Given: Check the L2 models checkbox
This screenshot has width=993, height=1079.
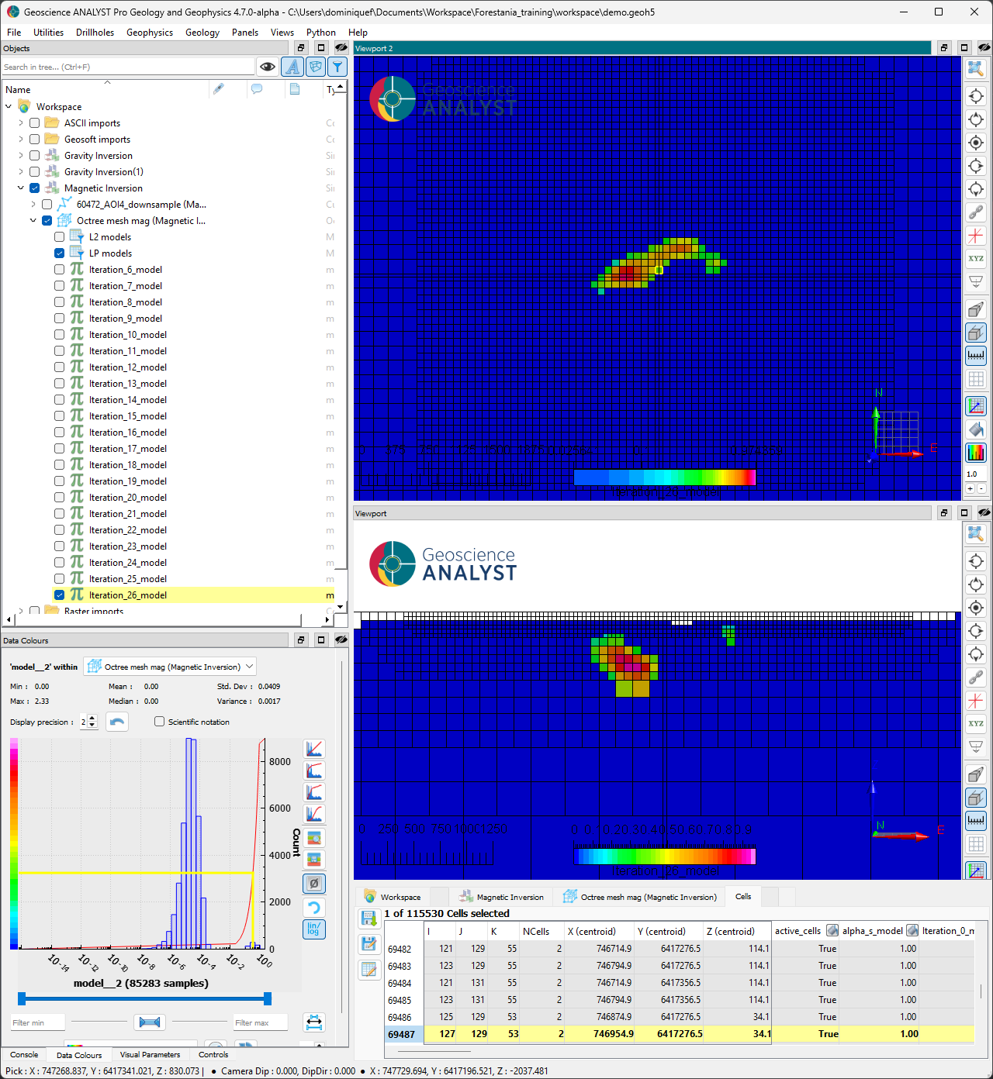Looking at the screenshot, I should [60, 237].
